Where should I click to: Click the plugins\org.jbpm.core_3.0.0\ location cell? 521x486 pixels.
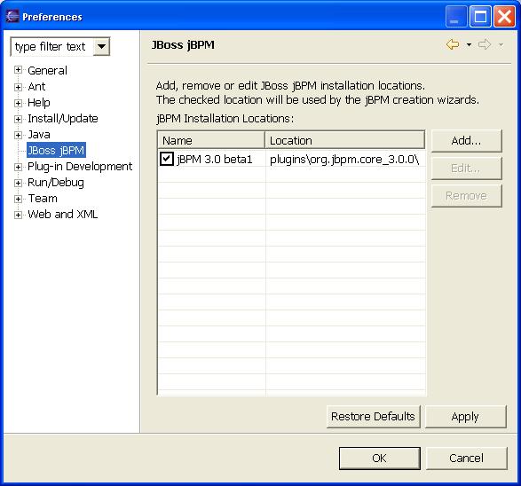pos(344,159)
